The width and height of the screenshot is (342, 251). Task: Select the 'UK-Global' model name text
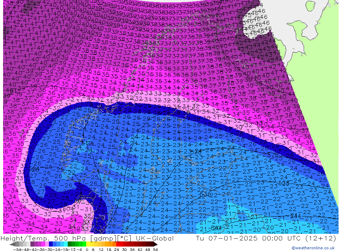tap(155, 238)
